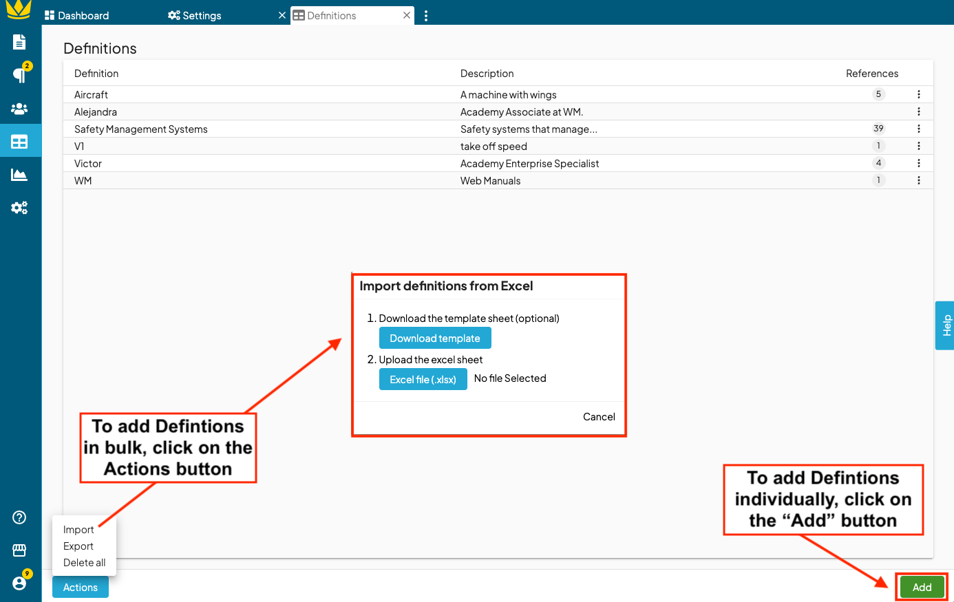Switch to the Dashboard tab

(x=76, y=15)
